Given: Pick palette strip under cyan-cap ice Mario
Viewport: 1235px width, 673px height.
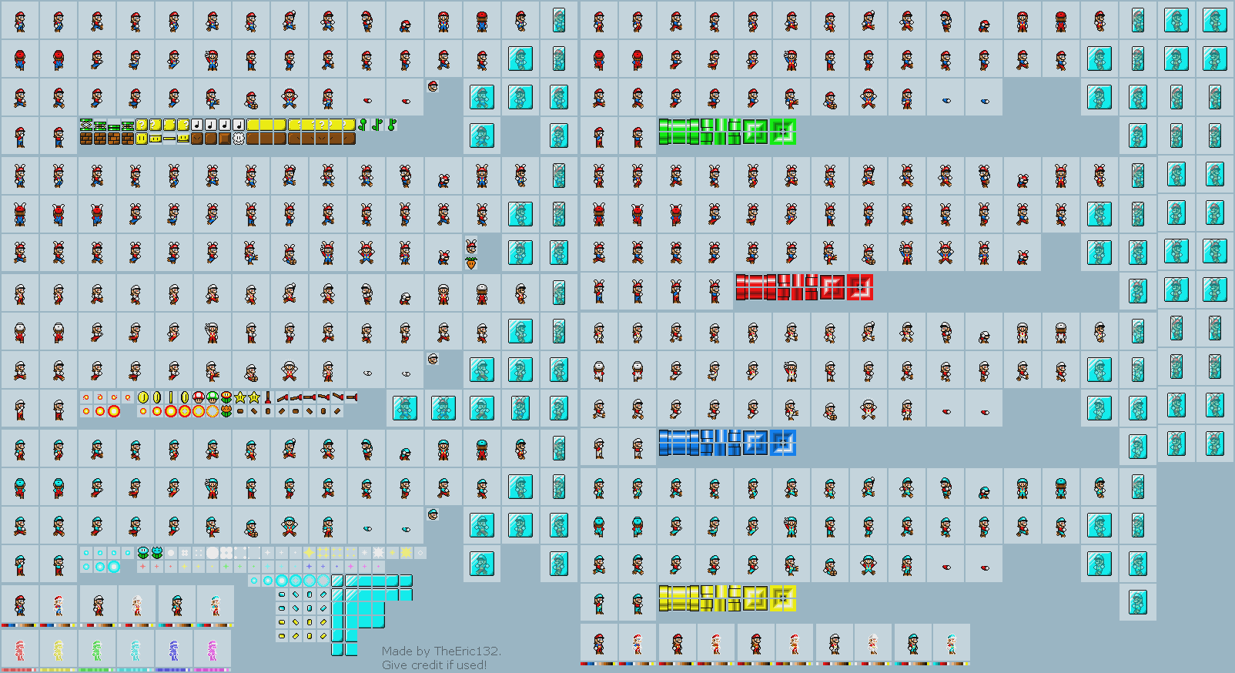Looking at the screenshot, I should coord(177,625).
